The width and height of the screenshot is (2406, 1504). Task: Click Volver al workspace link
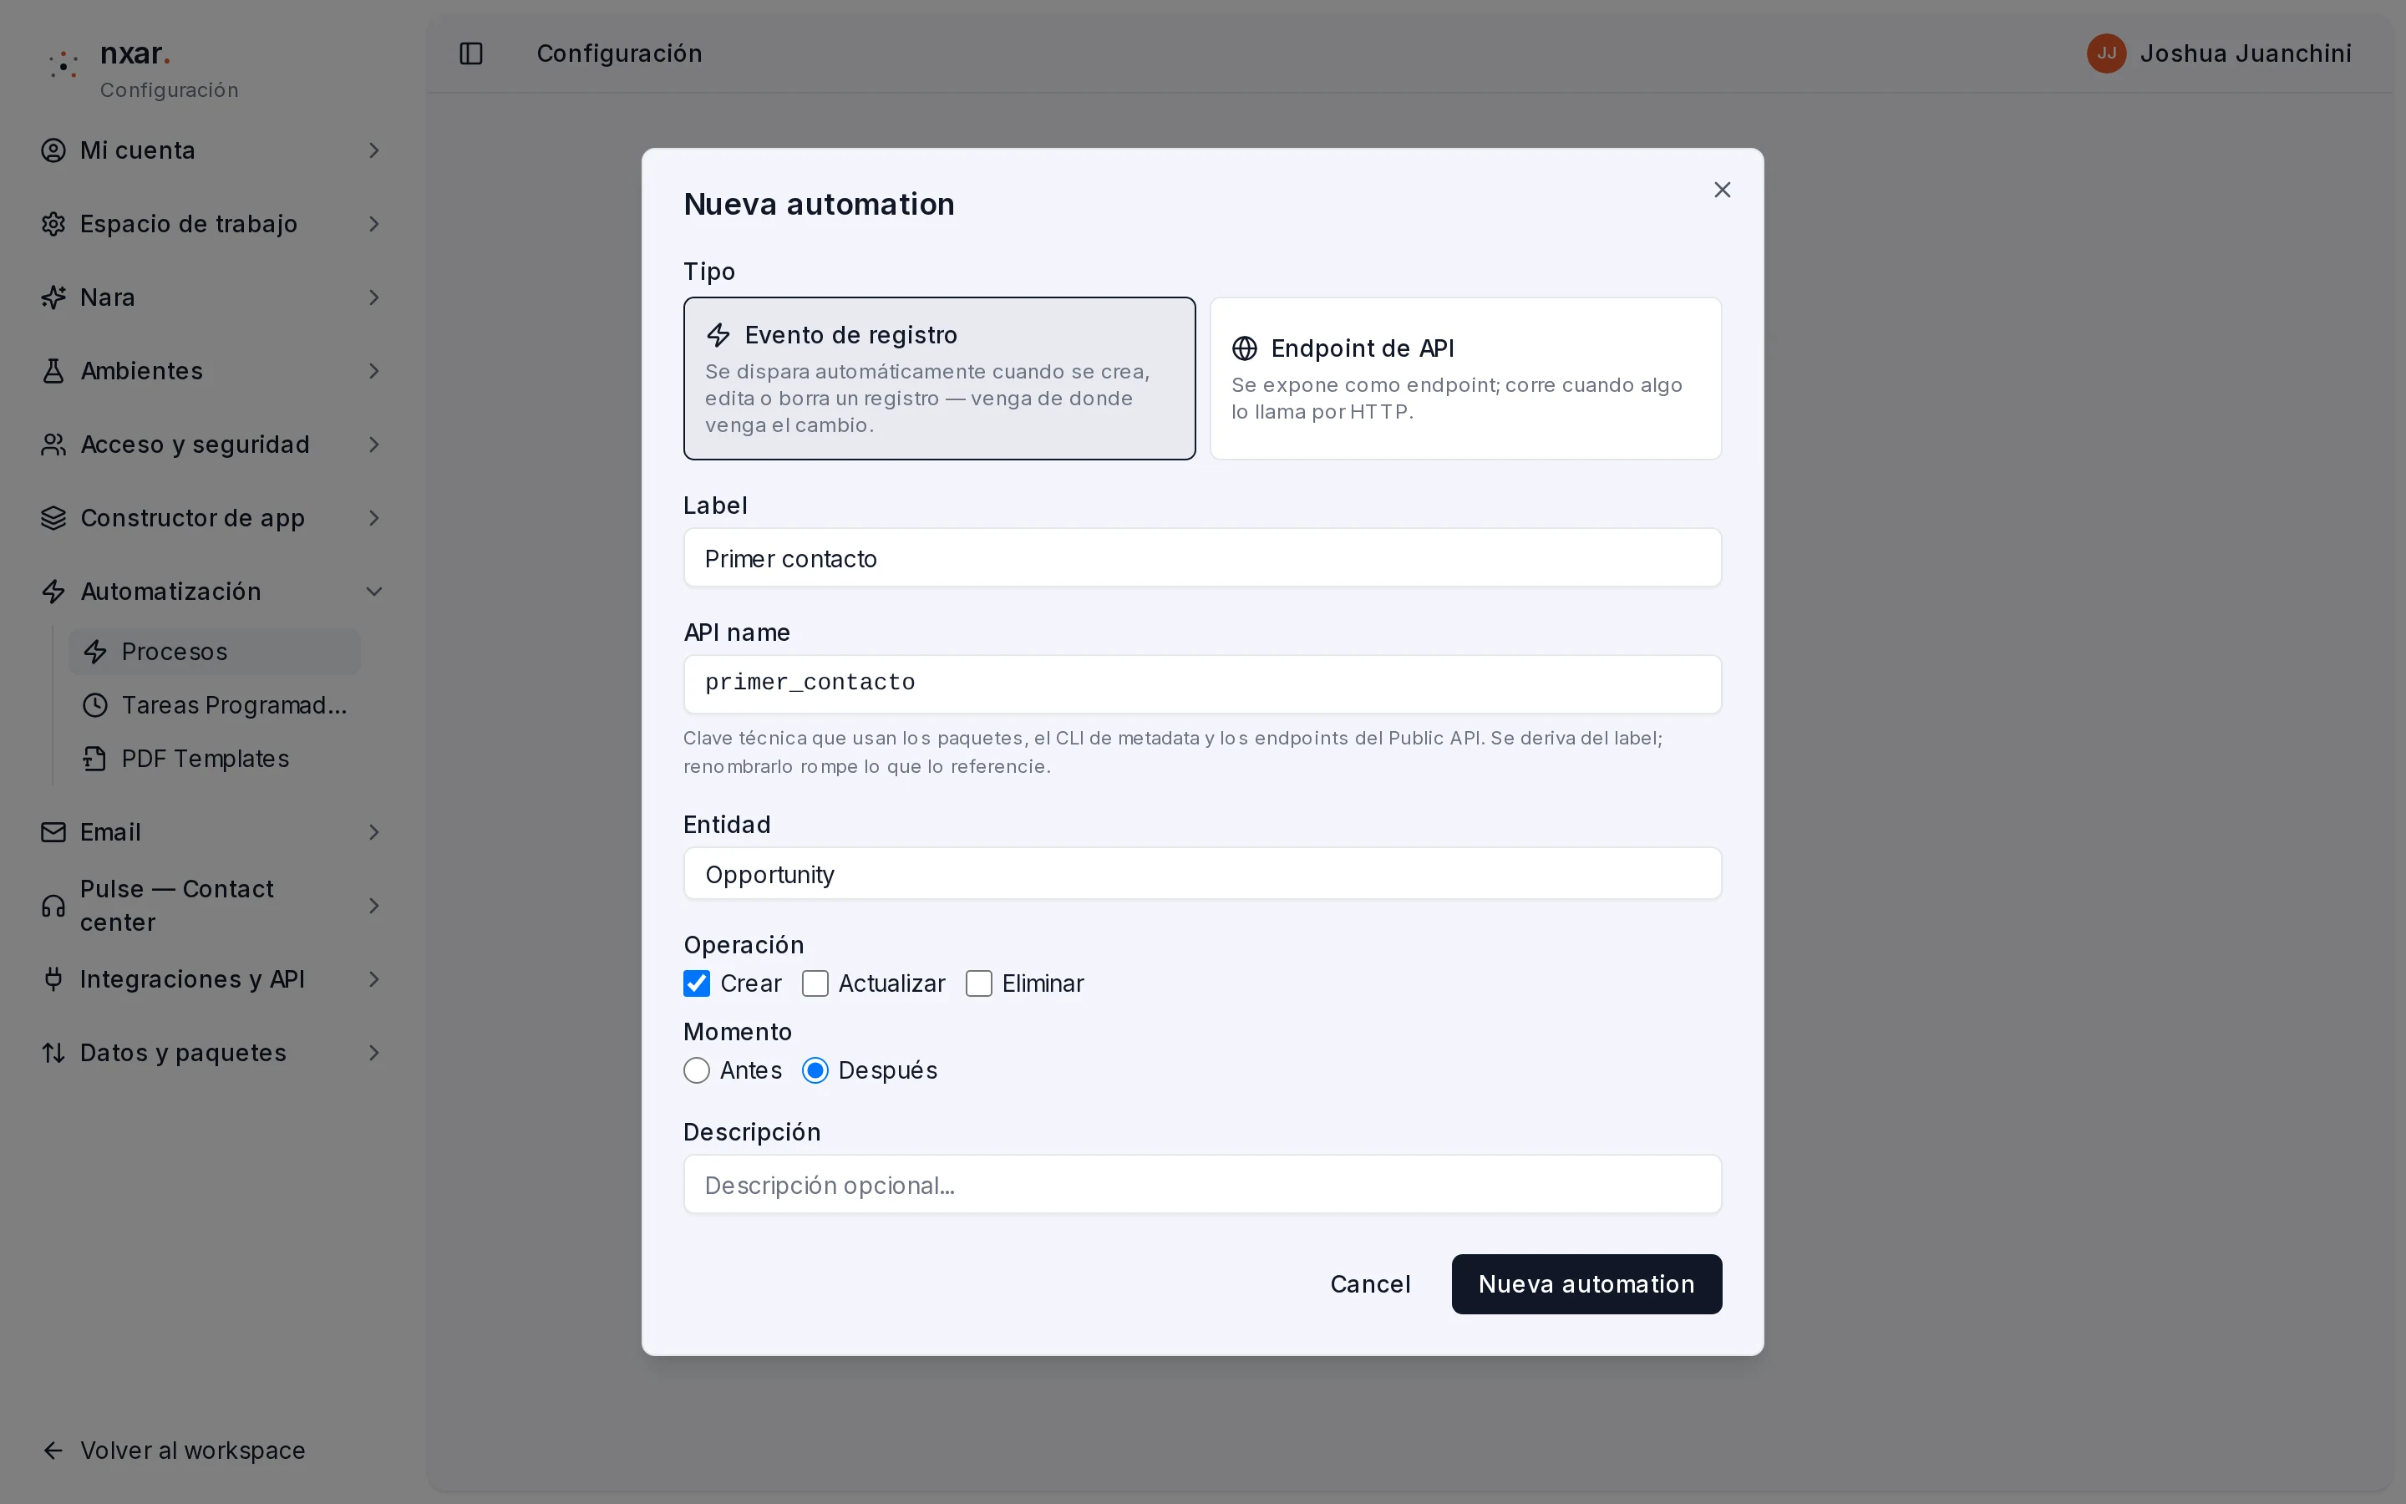(193, 1451)
